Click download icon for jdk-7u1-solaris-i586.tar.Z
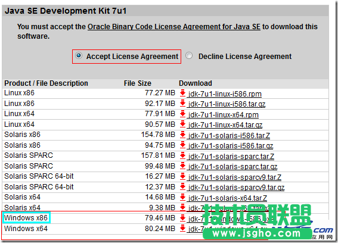Viewport: 338px width, 243px height. [x=182, y=135]
